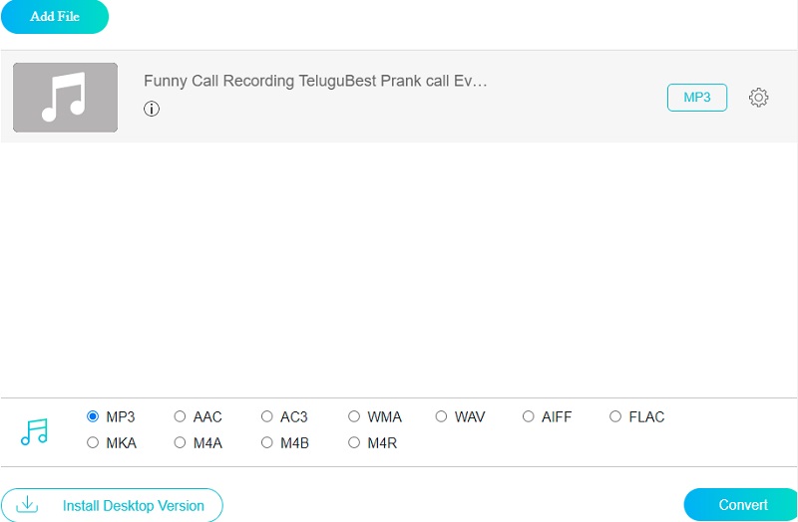
Task: Select the M4B format option
Action: tap(267, 443)
